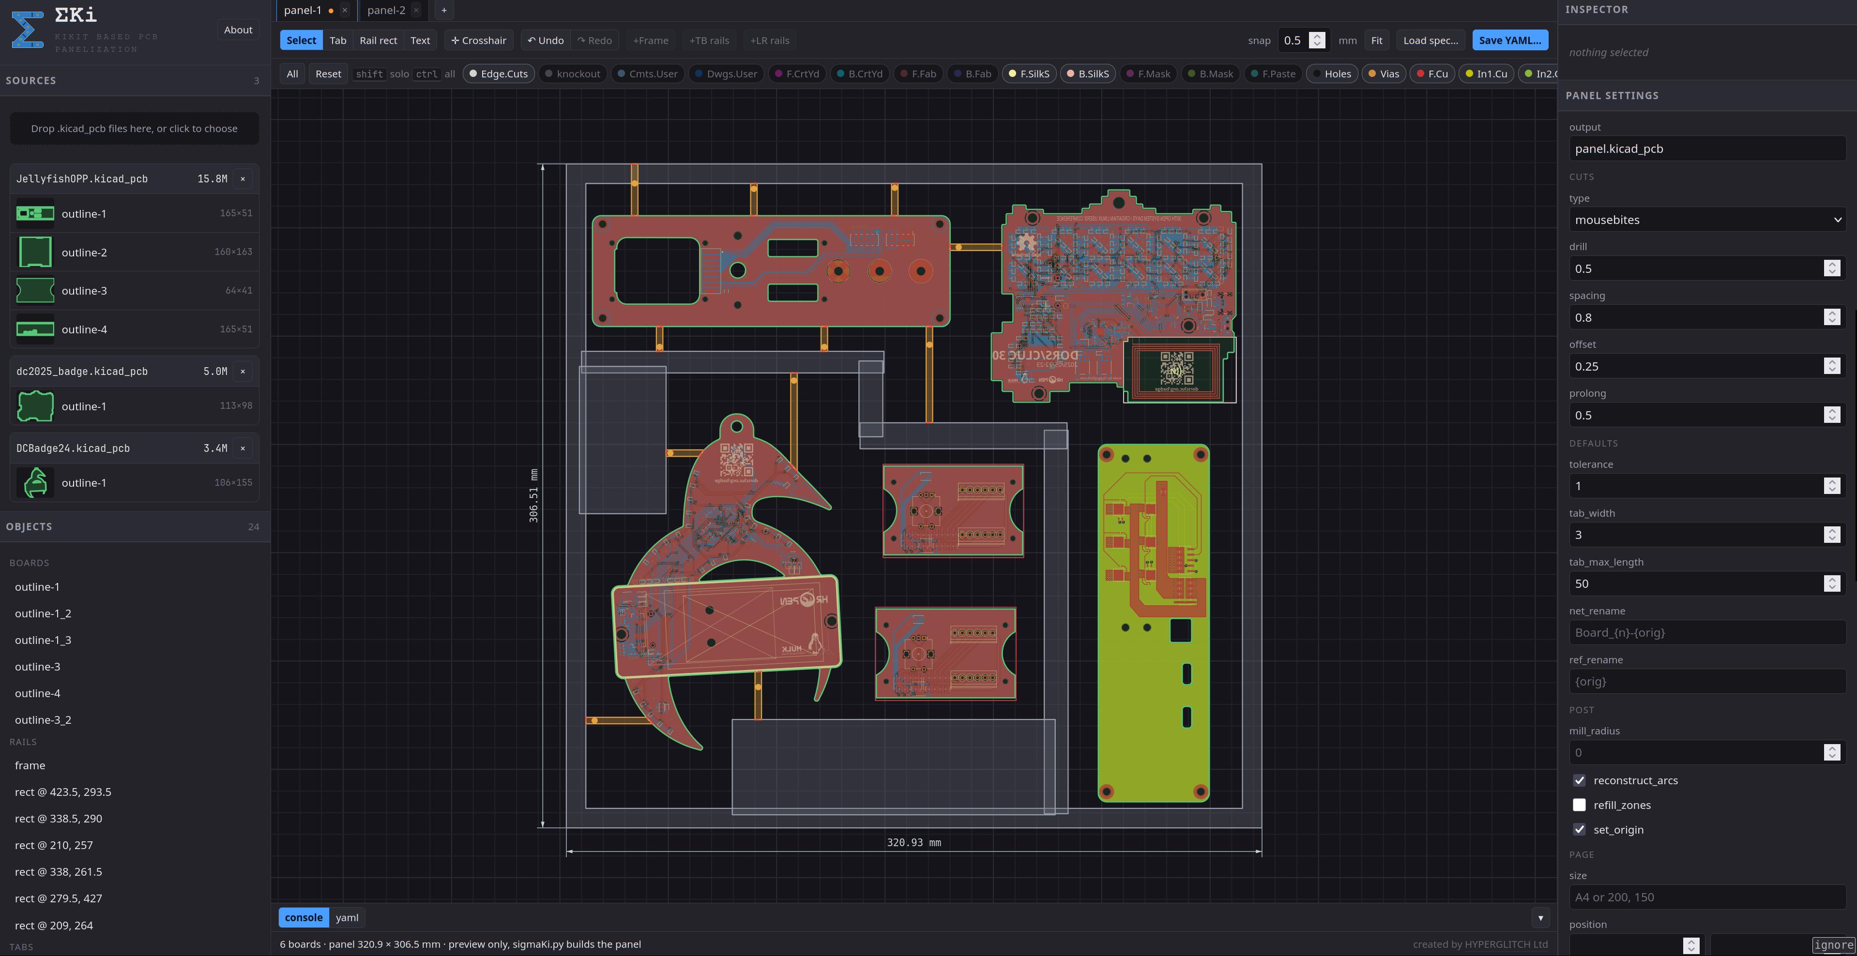Toggle B.CrtYd layer visibility
This screenshot has height=956, width=1857.
coord(859,74)
